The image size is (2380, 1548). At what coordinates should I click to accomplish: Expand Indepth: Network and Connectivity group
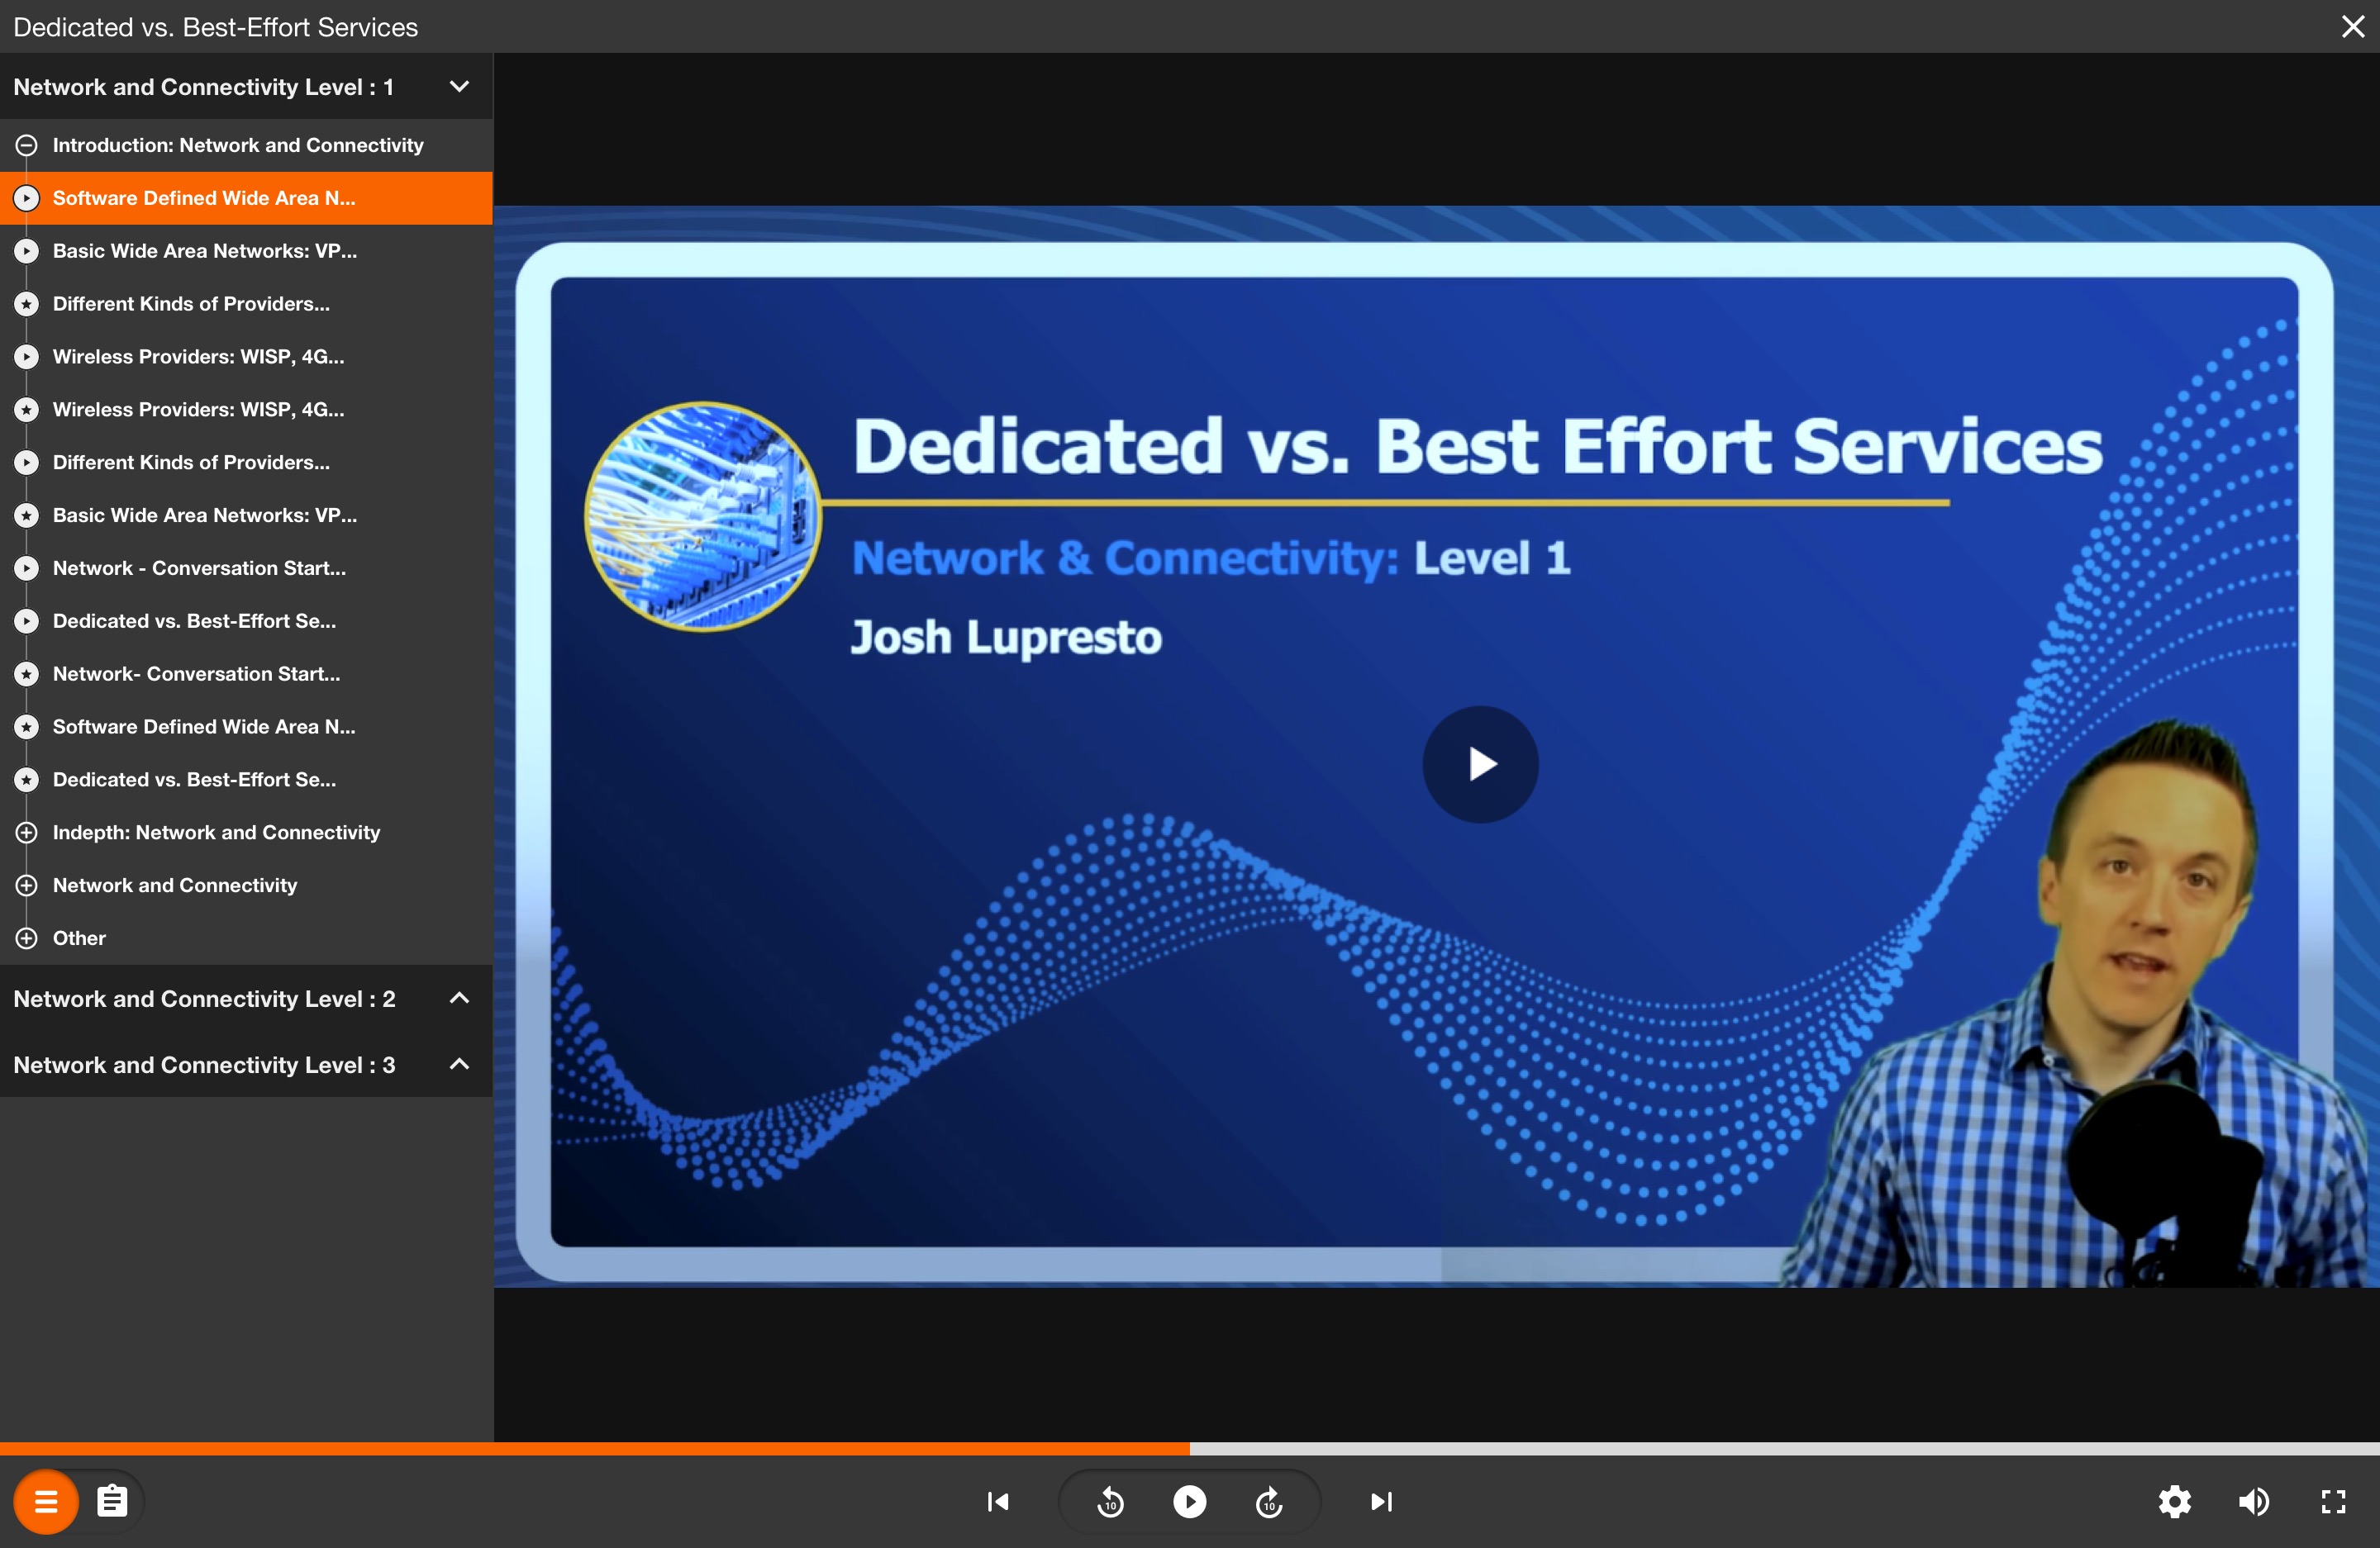coord(246,833)
